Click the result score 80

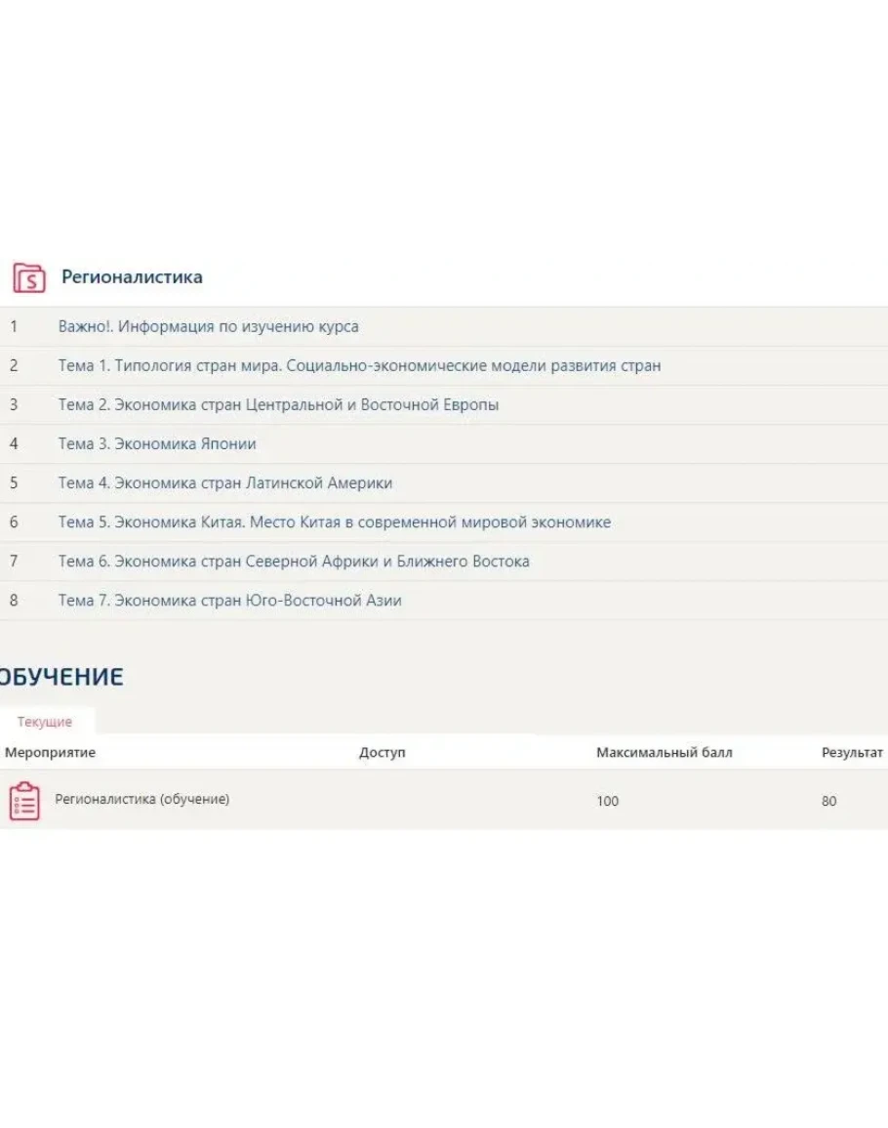click(829, 802)
